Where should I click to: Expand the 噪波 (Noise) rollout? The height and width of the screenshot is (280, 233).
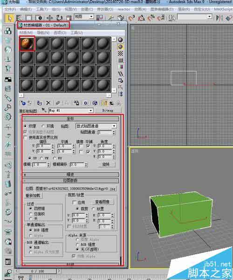pos(70,174)
